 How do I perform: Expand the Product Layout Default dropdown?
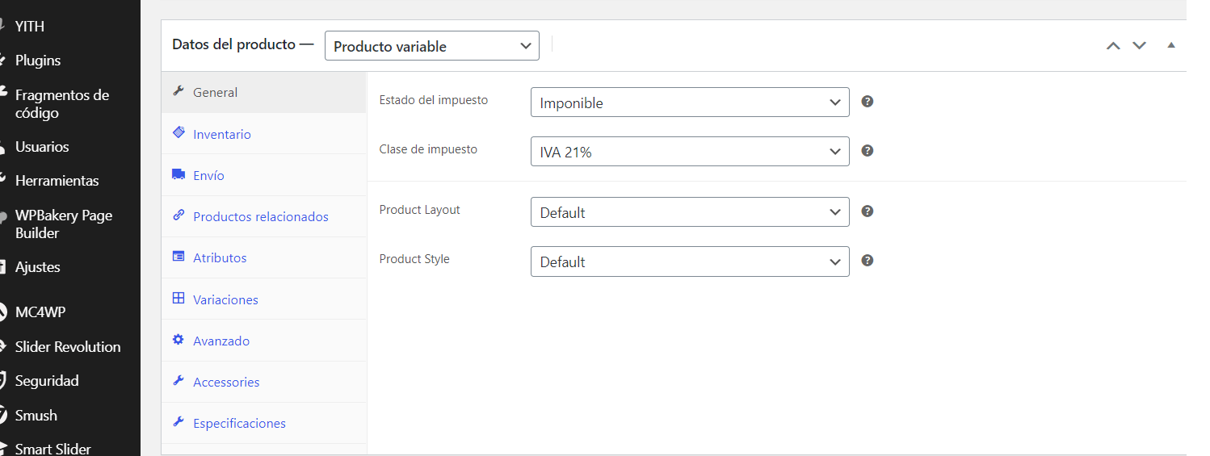(690, 212)
